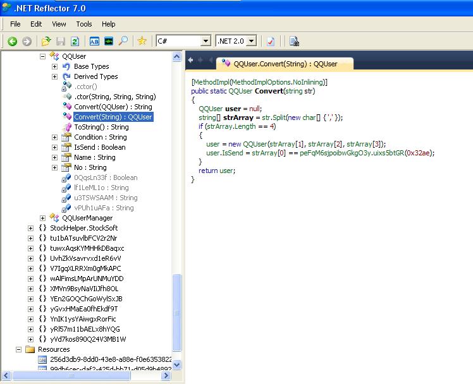Open the View menu

click(x=59, y=24)
